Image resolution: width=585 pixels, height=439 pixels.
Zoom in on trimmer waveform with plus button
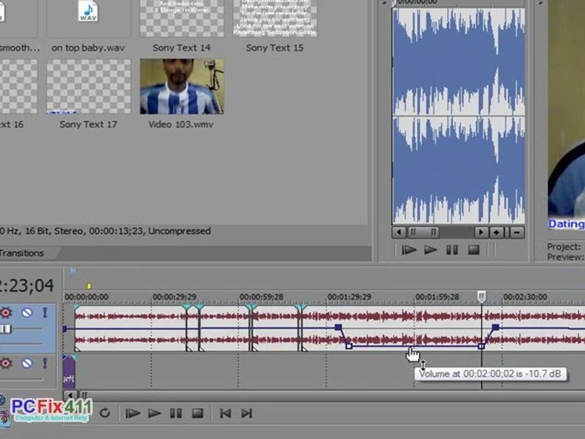coord(496,232)
